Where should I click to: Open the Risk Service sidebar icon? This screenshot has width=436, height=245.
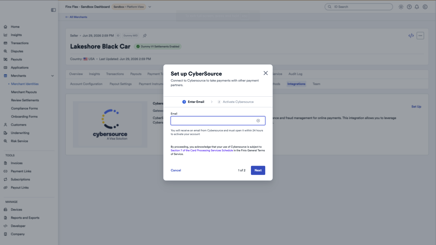point(5,141)
